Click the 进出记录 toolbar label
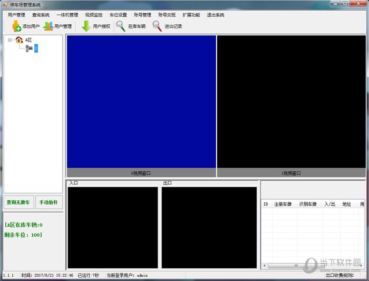The height and width of the screenshot is (281, 369). [x=173, y=26]
